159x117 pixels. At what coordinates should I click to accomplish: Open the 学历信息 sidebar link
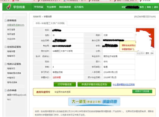11,29
